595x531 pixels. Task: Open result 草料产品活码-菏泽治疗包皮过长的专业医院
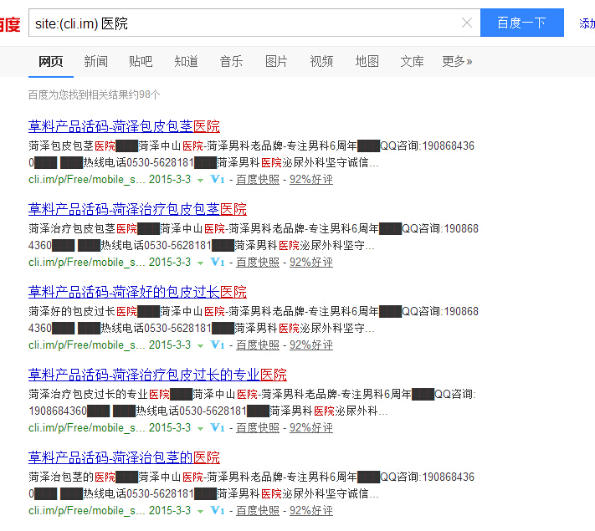tap(157, 375)
